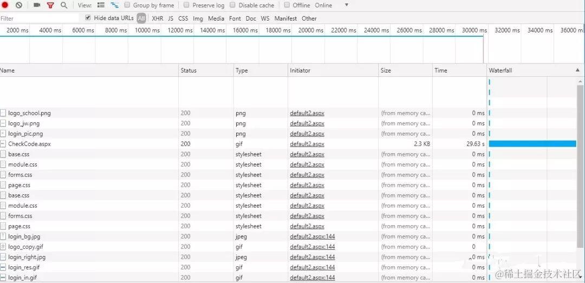
Task: Tick the Offline checkbox
Action: [x=287, y=5]
